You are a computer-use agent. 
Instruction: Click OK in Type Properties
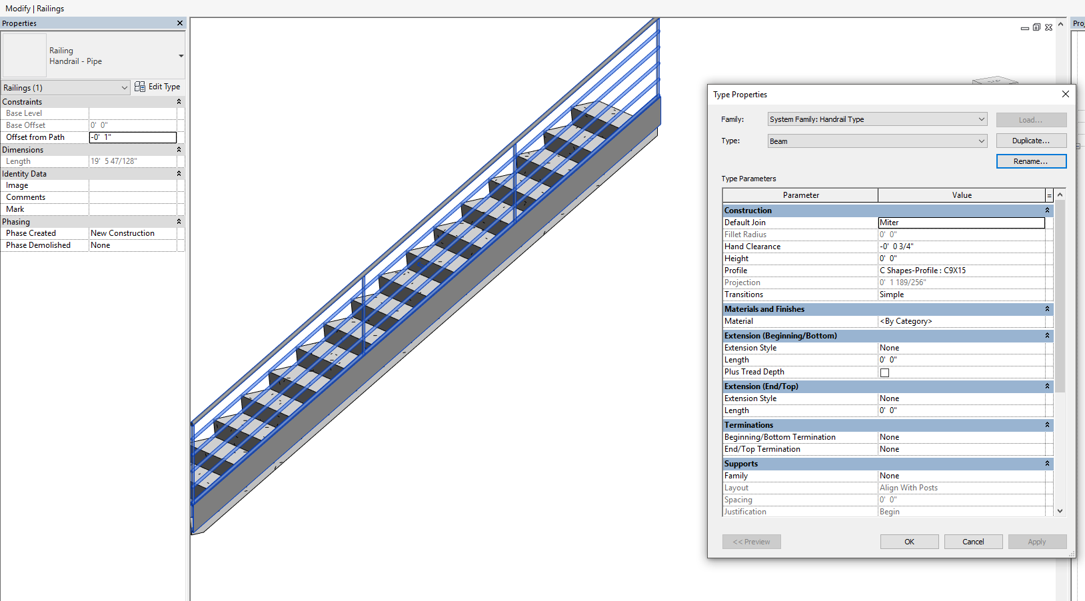pos(909,542)
